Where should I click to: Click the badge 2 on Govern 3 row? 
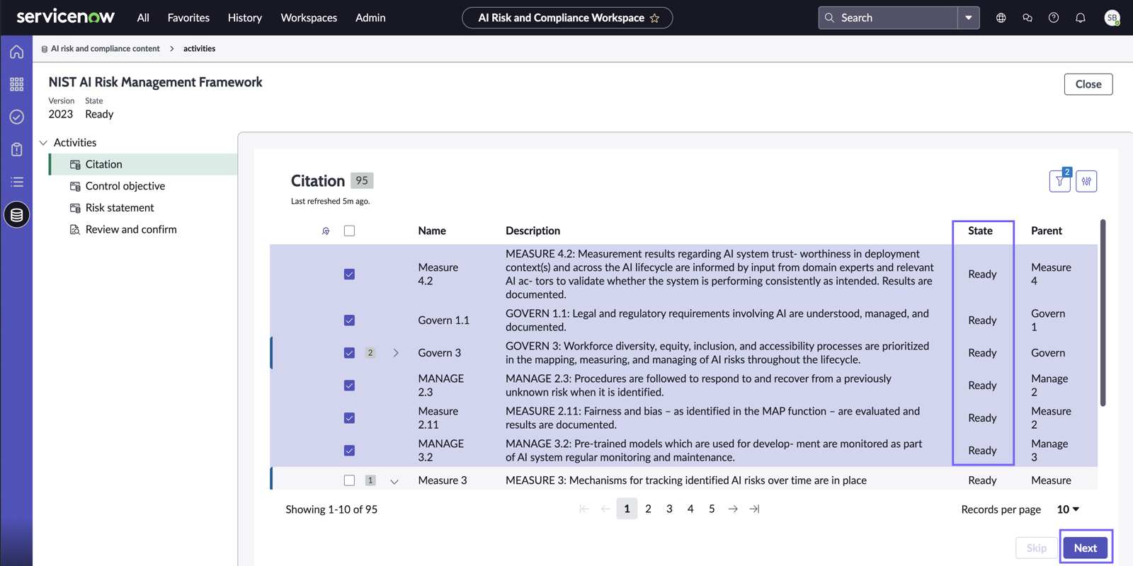[x=370, y=352]
